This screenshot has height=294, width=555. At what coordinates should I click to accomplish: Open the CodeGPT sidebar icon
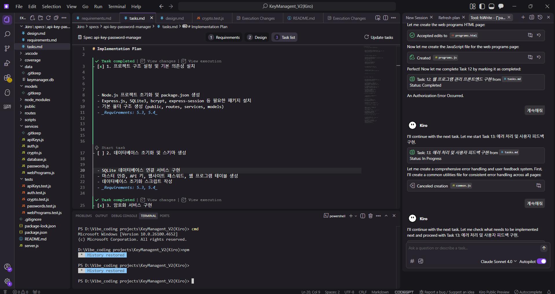(7, 107)
